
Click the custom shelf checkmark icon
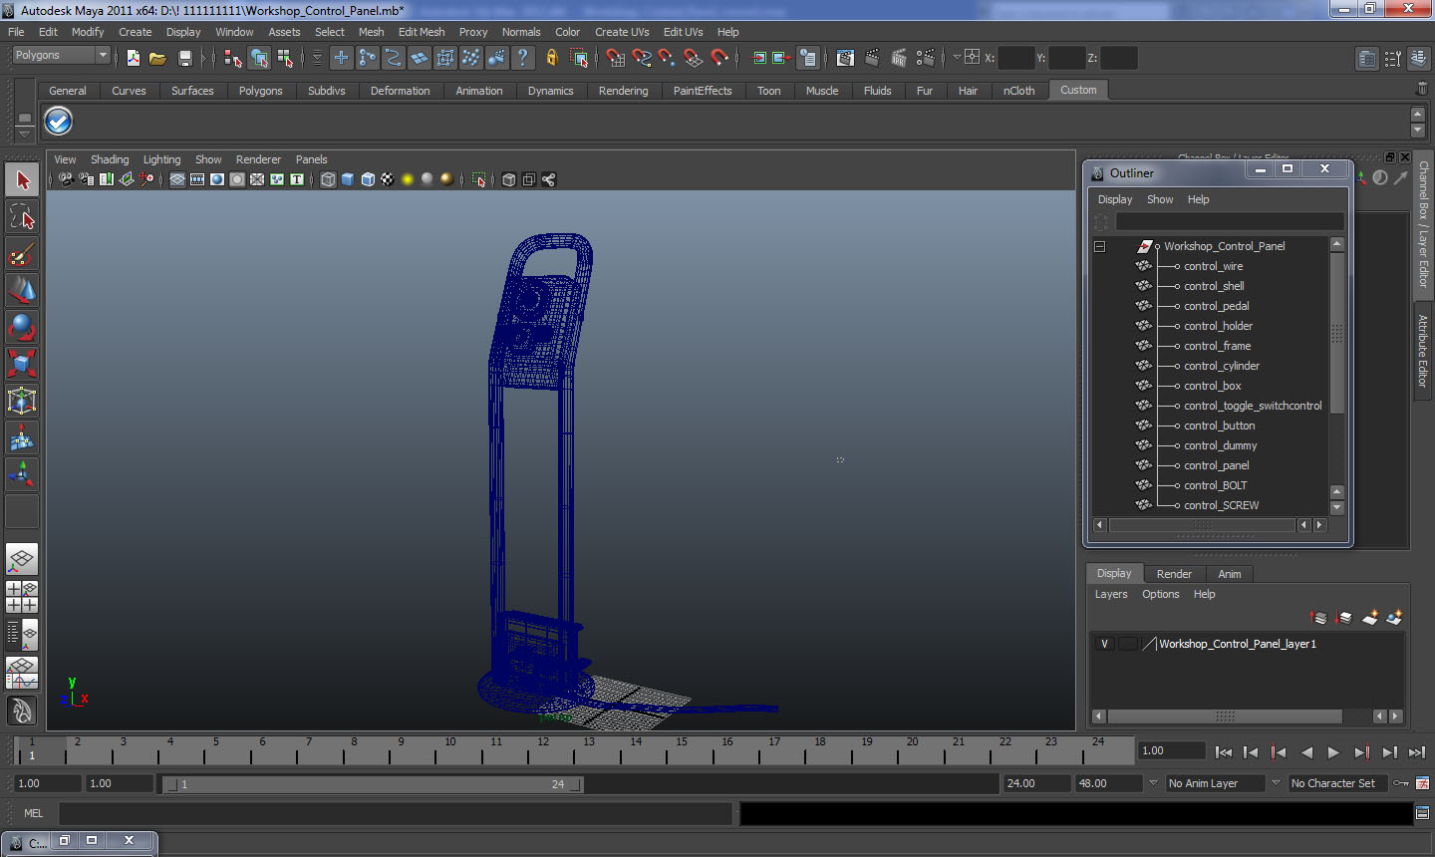pos(59,122)
